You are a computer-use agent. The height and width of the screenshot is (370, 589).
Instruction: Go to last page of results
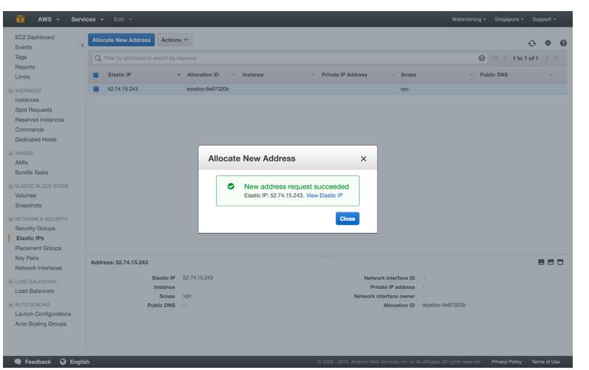click(x=556, y=58)
